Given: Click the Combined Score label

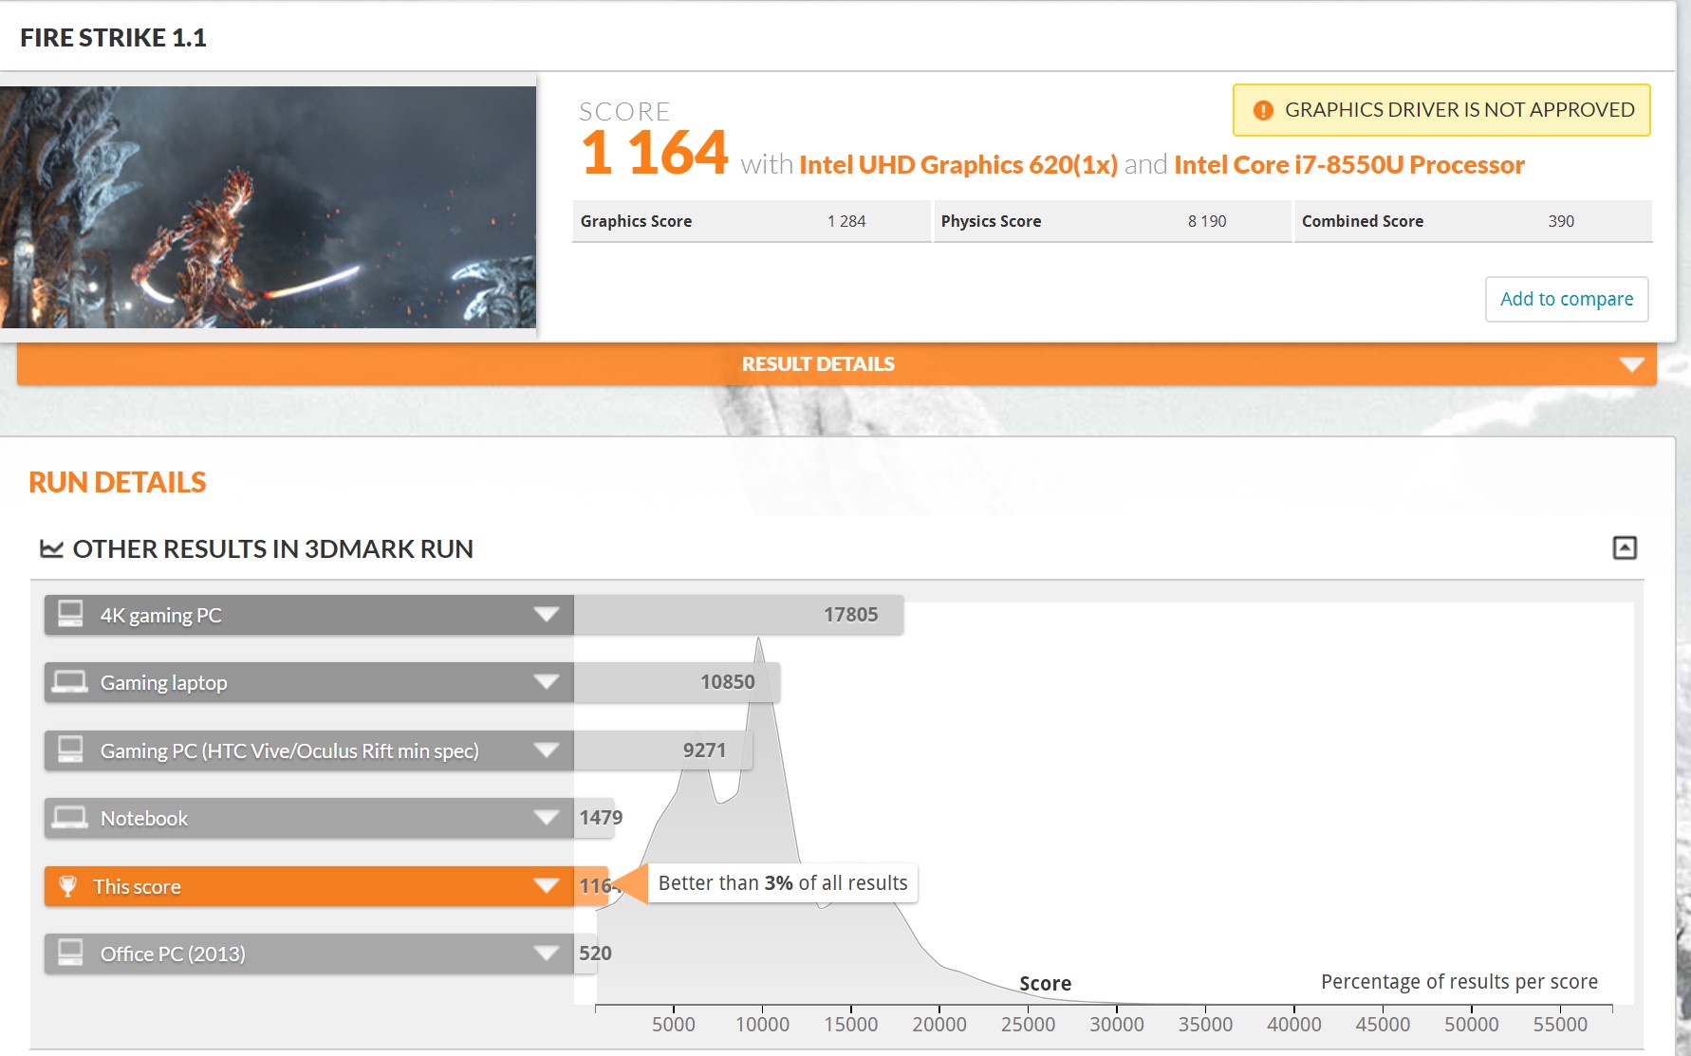Looking at the screenshot, I should pos(1363,221).
